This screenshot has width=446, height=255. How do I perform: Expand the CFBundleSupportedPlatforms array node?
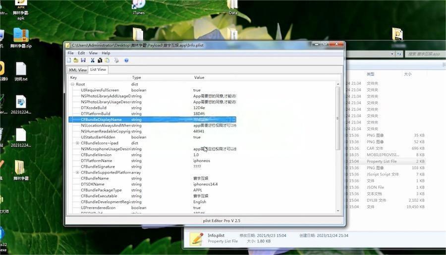(x=77, y=172)
